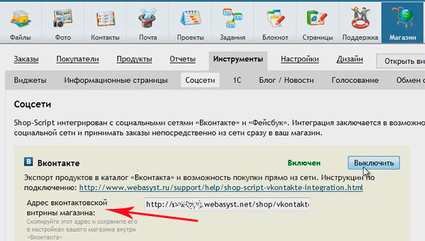Switch to Информационные страницы subtab
This screenshot has height=241, width=425.
pos(116,81)
